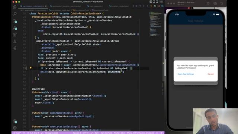Open the Manage gear in activity bar
Screen dimensions: 238x134
pyautogui.click(x=15, y=128)
